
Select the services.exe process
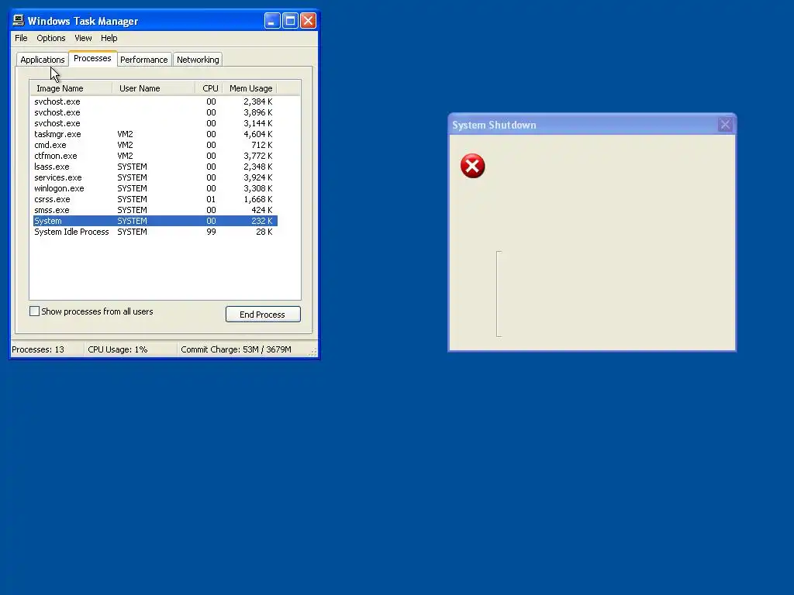pyautogui.click(x=155, y=177)
